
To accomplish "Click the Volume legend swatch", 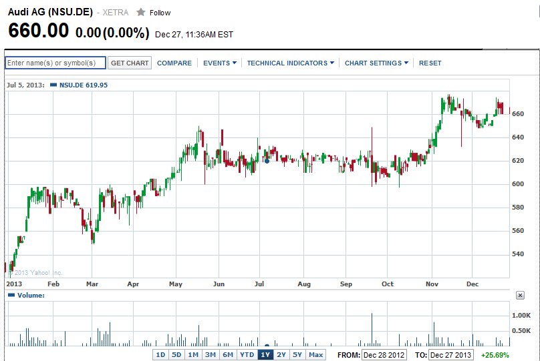I will [11, 295].
